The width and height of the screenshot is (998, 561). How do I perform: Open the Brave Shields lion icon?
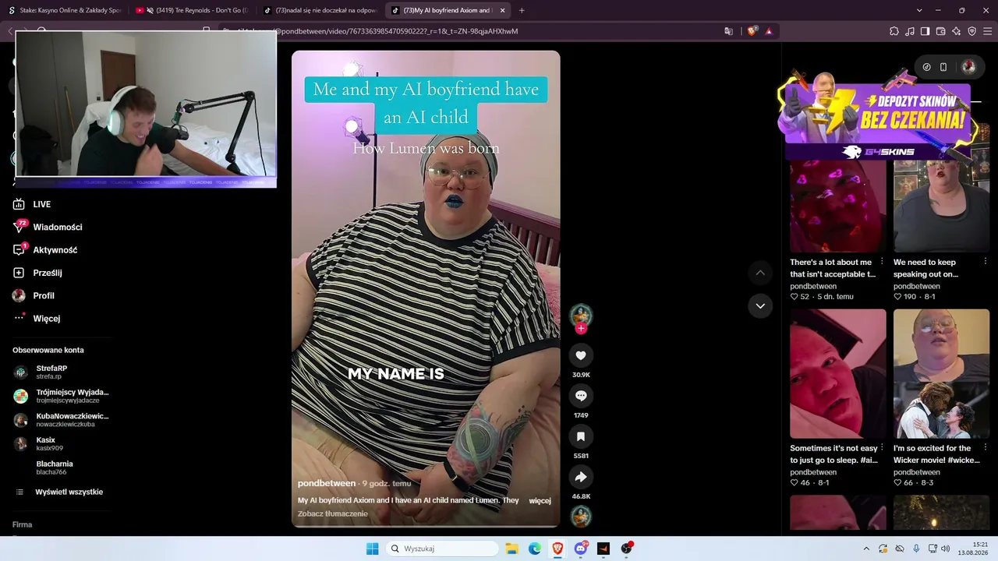[x=752, y=31]
